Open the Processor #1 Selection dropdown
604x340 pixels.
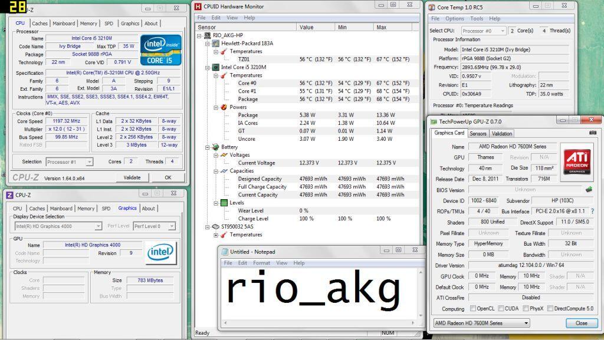pos(89,162)
